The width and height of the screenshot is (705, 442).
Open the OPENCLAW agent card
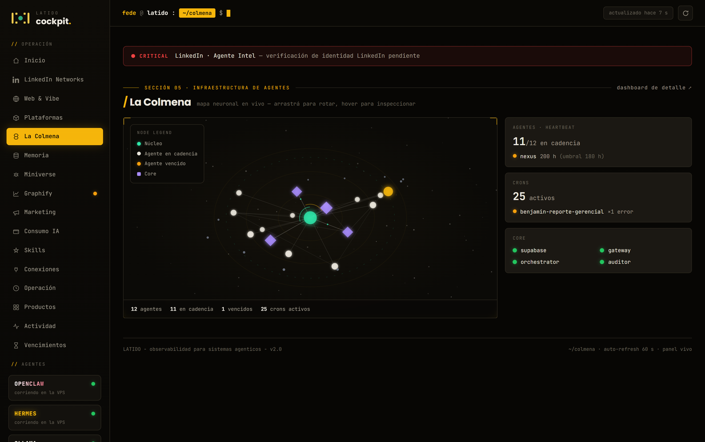[x=55, y=388]
